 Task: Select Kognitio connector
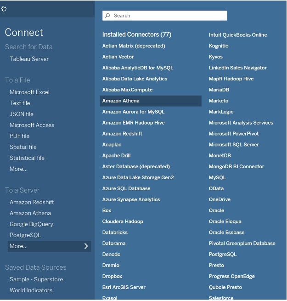coord(219,46)
